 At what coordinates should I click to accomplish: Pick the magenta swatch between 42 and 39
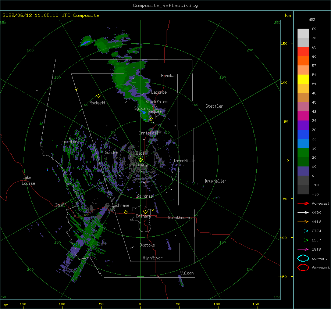pyautogui.click(x=303, y=116)
